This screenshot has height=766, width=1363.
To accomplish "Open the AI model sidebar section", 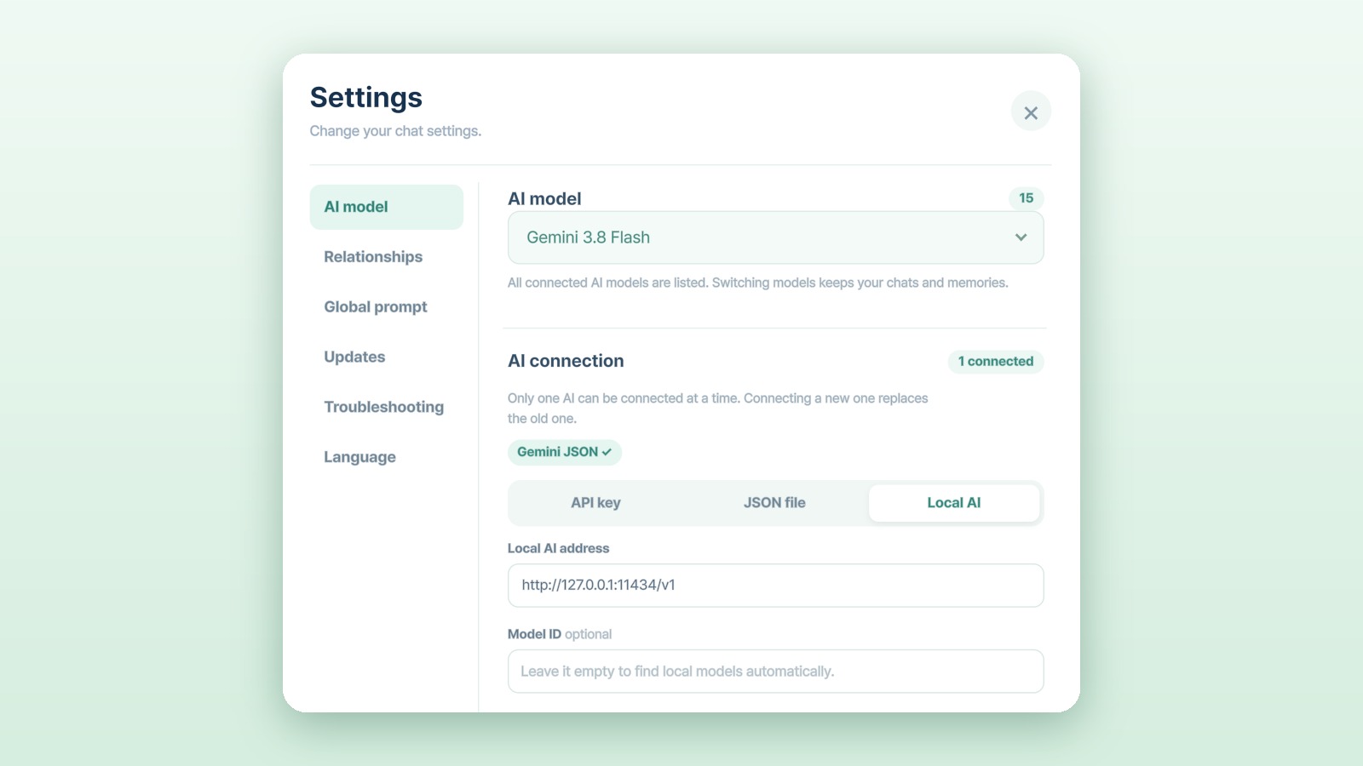I will point(386,207).
